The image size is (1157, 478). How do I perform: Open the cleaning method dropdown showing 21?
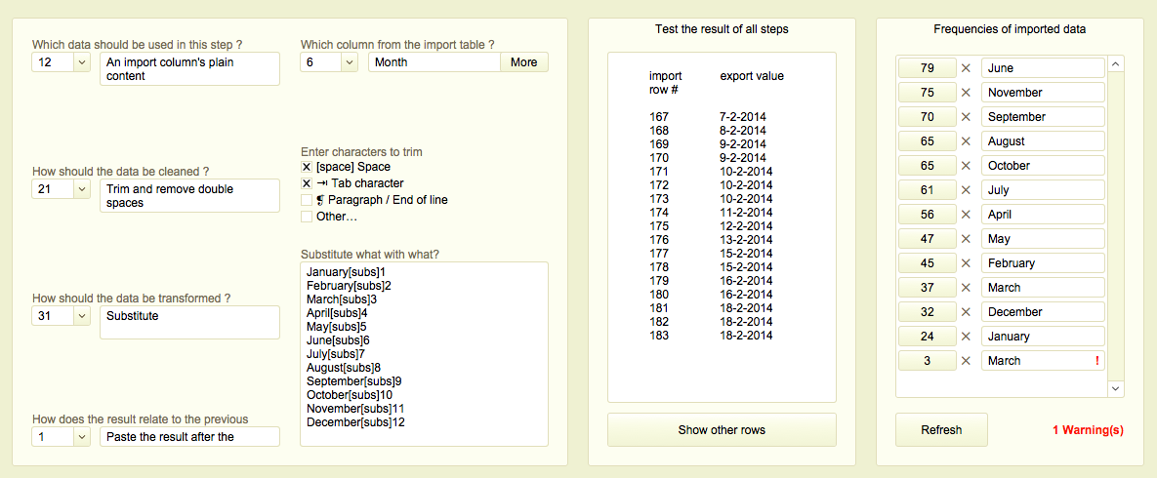click(81, 189)
